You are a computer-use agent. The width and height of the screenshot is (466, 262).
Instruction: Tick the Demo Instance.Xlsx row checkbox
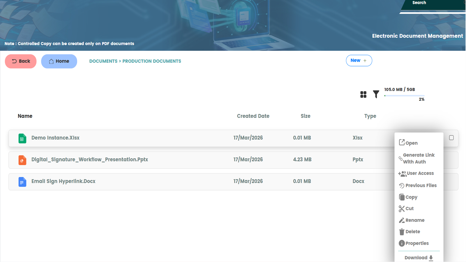pyautogui.click(x=451, y=138)
